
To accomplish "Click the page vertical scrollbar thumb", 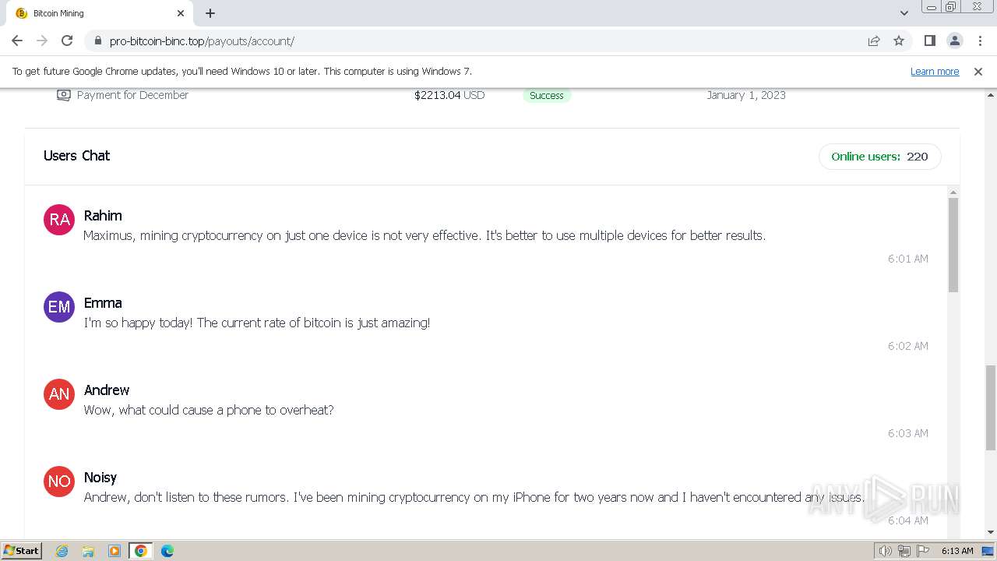I will coord(991,407).
